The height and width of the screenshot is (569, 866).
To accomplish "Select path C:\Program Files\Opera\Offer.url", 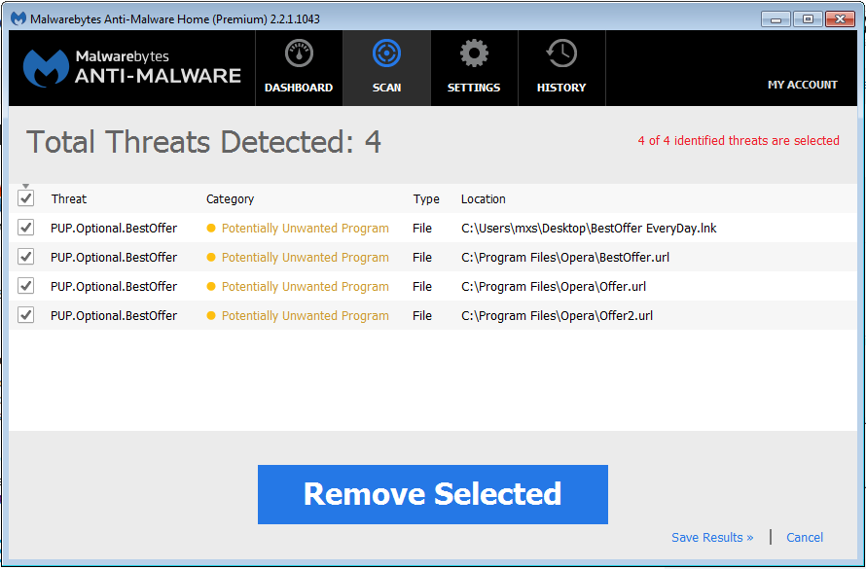I will coord(554,287).
